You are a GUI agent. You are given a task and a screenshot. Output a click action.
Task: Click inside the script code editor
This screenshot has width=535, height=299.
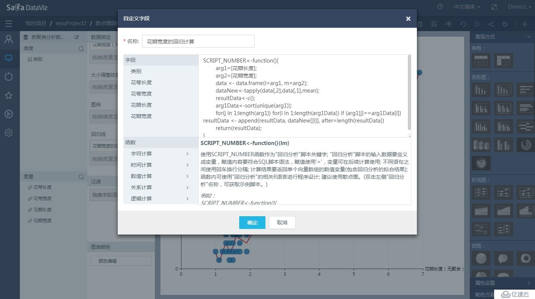[x=303, y=96]
